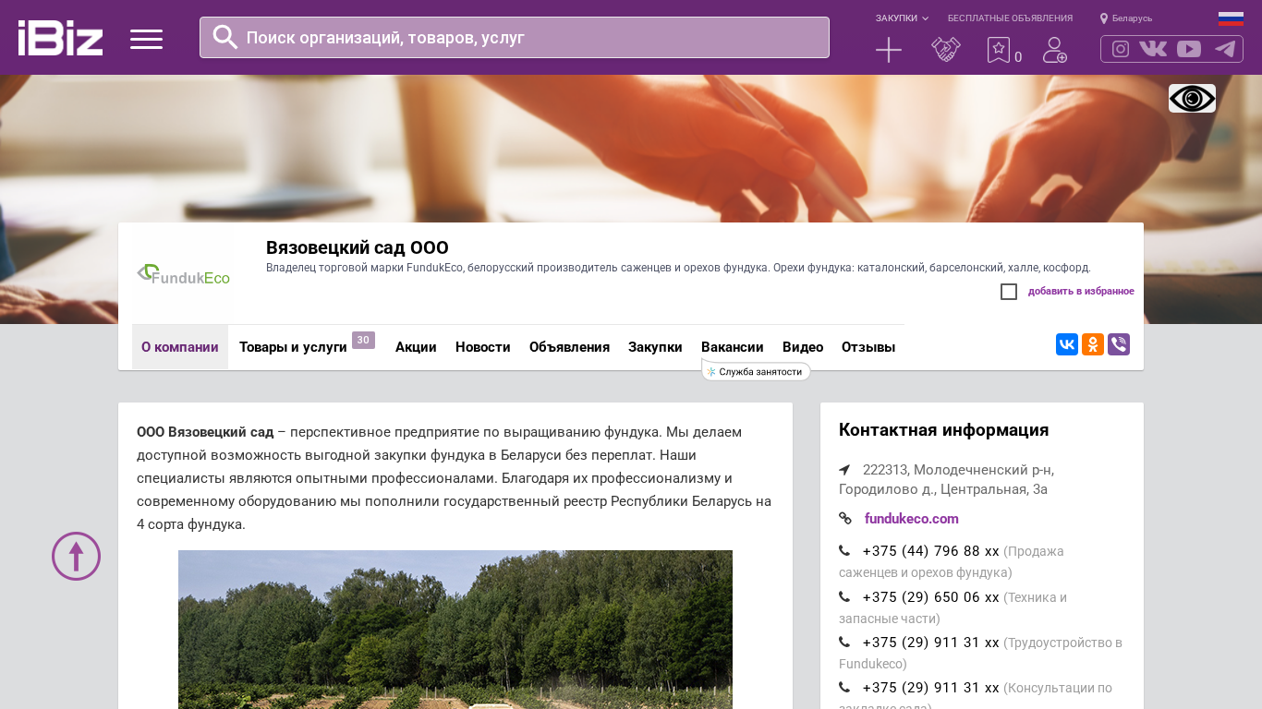Open iBiz Instagram page
This screenshot has height=709, width=1262.
click(1121, 49)
